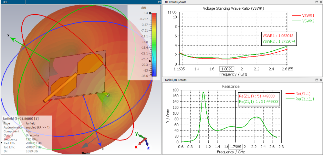This screenshot has height=155, width=323.
Task: Click 'Frequency / GHz' label under Resistance plot
Action: tap(231, 152)
